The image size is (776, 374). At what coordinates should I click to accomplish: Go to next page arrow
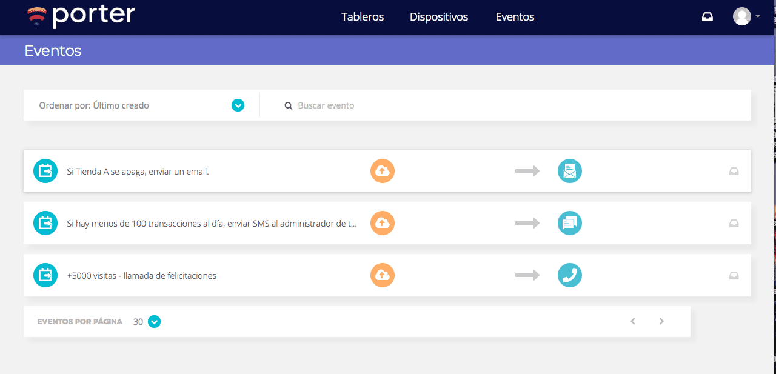(x=661, y=321)
